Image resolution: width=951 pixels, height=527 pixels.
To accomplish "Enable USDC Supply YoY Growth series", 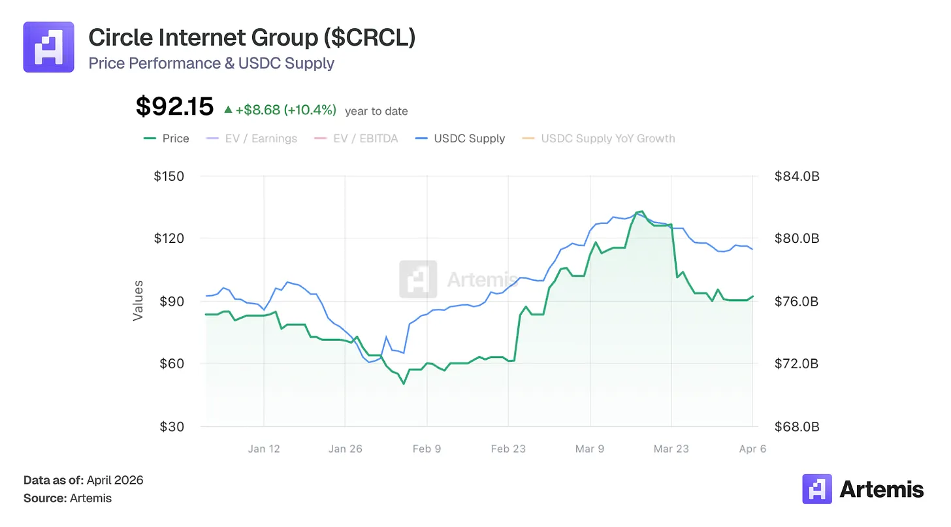I will click(x=607, y=138).
